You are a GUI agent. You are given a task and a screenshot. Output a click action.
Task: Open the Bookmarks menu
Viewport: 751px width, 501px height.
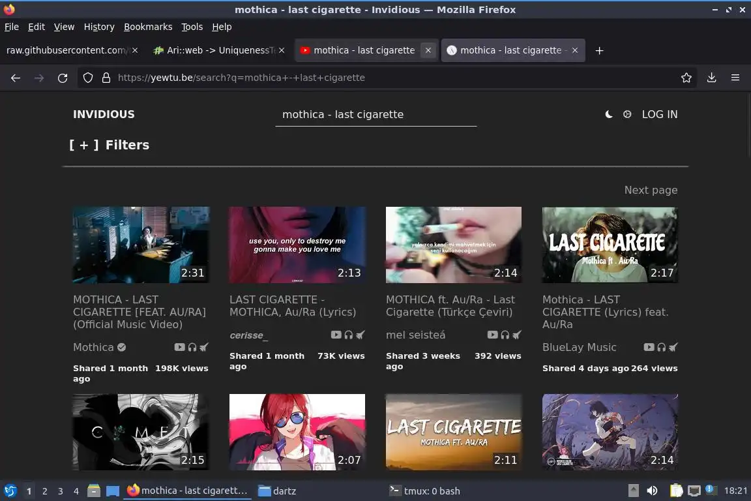click(x=148, y=27)
